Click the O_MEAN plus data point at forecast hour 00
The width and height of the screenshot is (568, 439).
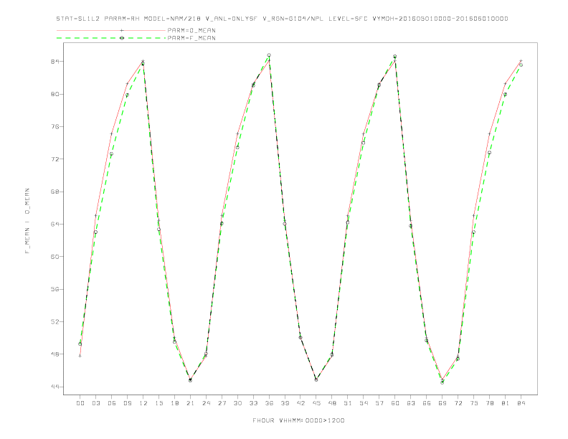point(80,356)
